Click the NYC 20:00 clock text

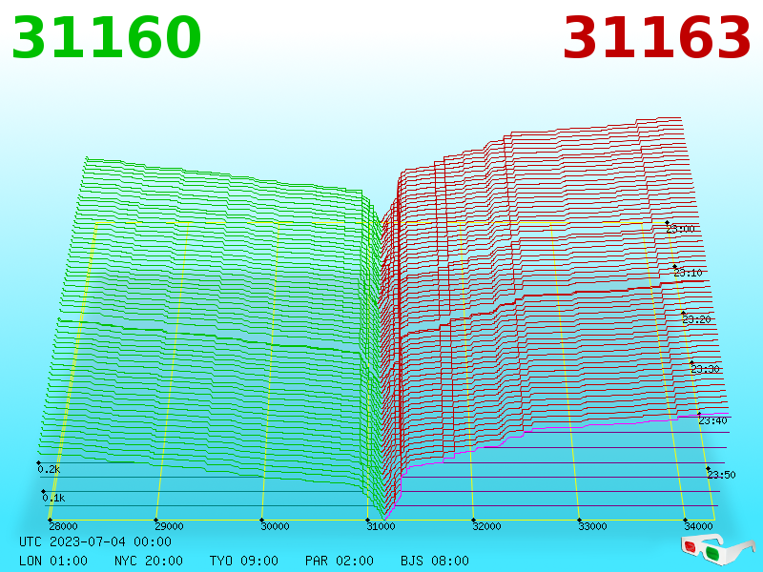pos(149,561)
